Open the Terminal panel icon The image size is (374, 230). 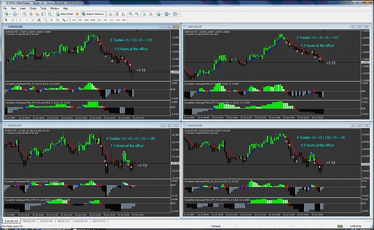44,14
